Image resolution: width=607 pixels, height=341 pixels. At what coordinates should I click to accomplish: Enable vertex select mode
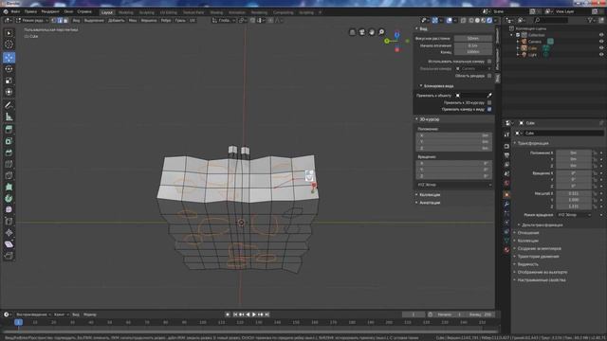point(54,21)
